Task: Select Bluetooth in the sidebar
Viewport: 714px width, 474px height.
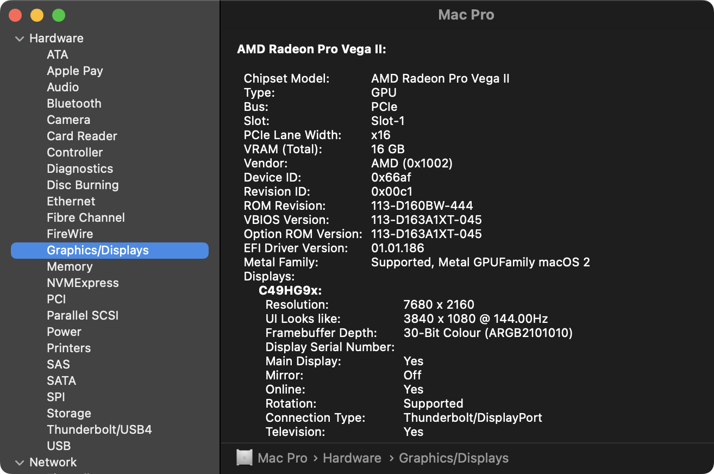Action: point(74,103)
